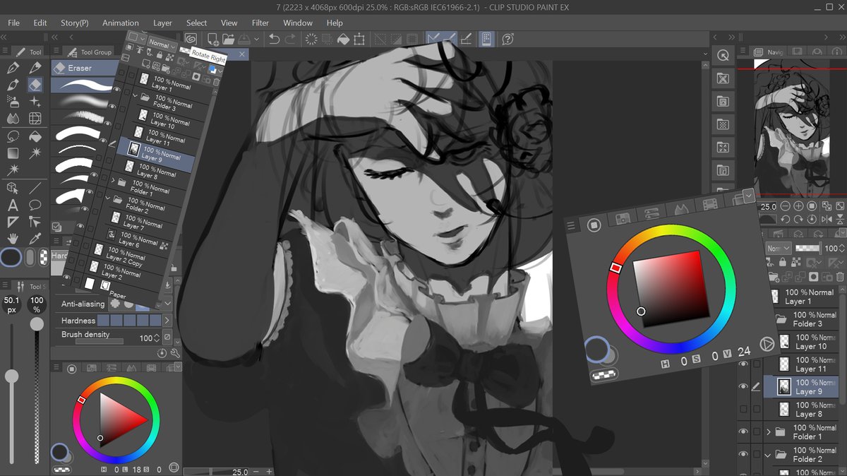This screenshot has width=847, height=476.
Task: Click the Clip Studio spiral launcher icon
Action: point(191,40)
